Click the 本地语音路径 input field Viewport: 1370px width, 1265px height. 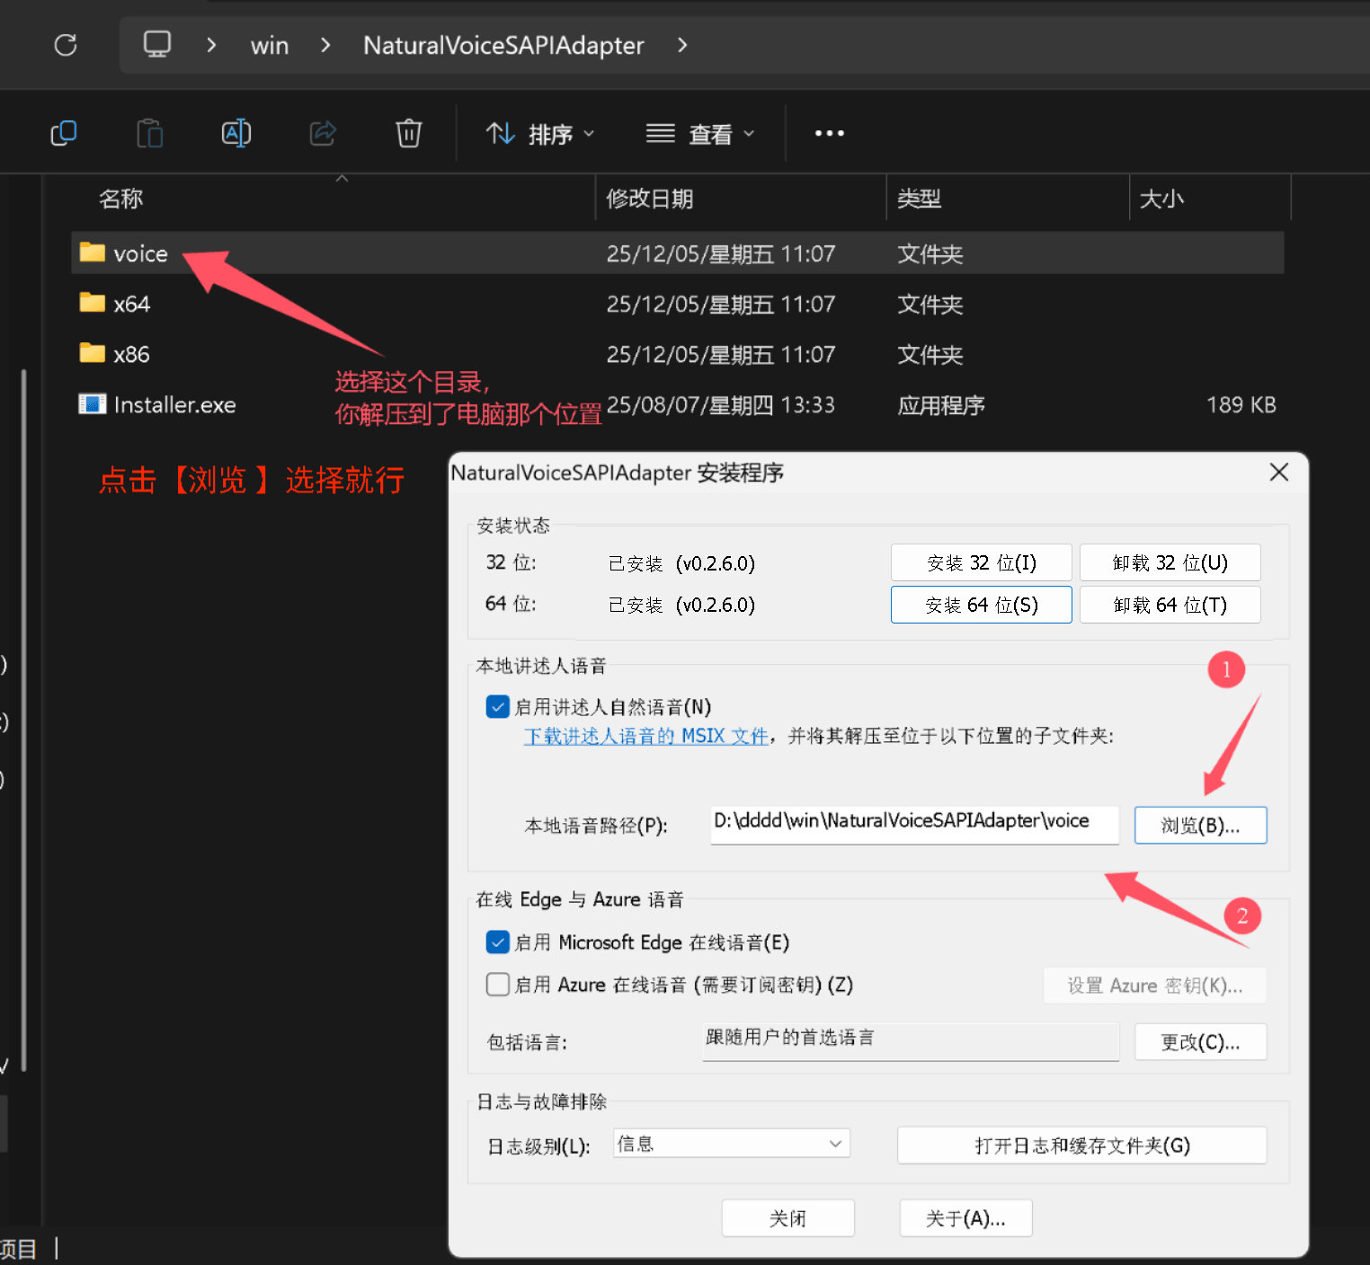pyautogui.click(x=912, y=822)
